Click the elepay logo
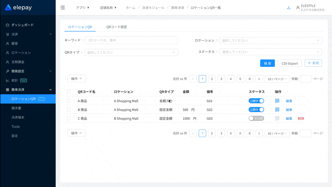The image size is (332, 187). point(19,7)
